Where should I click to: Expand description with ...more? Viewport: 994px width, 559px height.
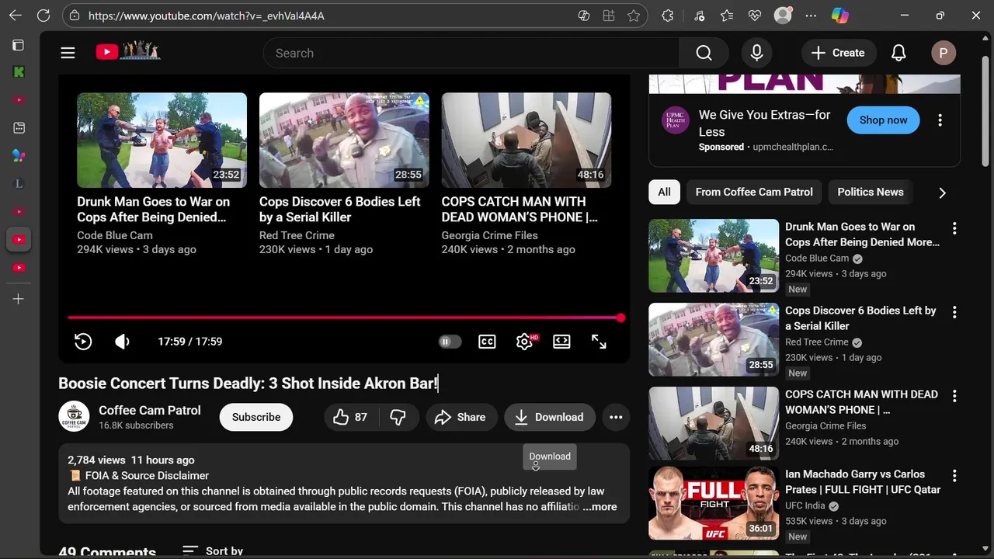600,507
